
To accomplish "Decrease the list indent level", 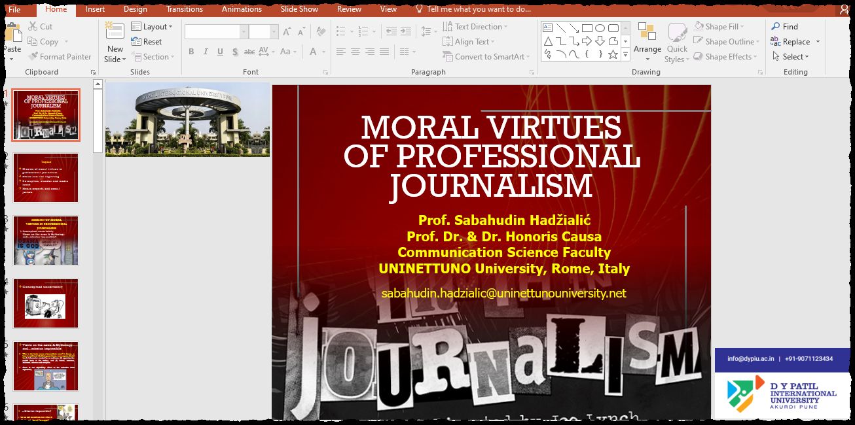I will (x=391, y=31).
